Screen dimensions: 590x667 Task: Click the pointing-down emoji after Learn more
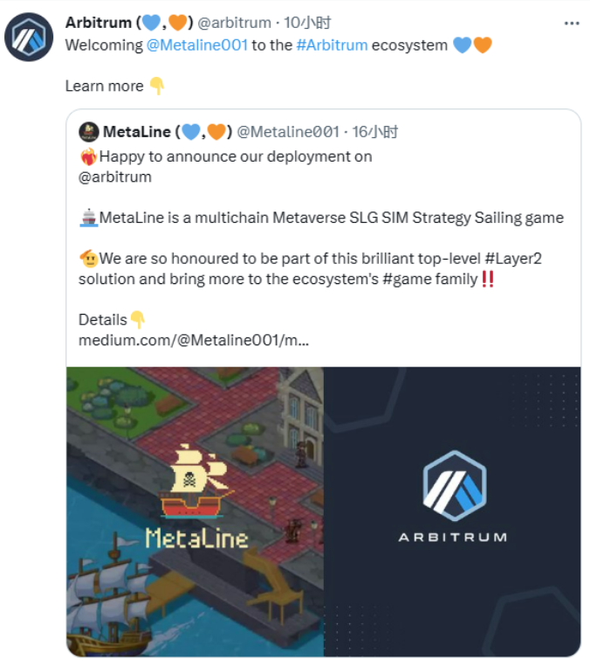(x=157, y=86)
